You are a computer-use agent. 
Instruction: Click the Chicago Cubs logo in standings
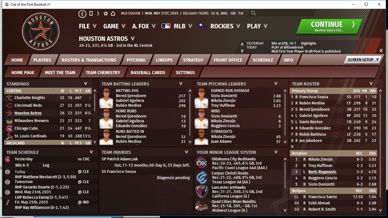[9, 128]
